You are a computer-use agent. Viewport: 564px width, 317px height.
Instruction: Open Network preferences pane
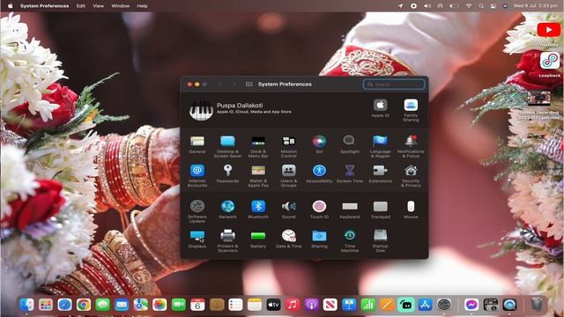click(227, 210)
